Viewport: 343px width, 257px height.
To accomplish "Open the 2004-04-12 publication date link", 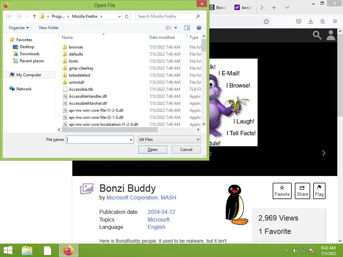I will (x=161, y=212).
